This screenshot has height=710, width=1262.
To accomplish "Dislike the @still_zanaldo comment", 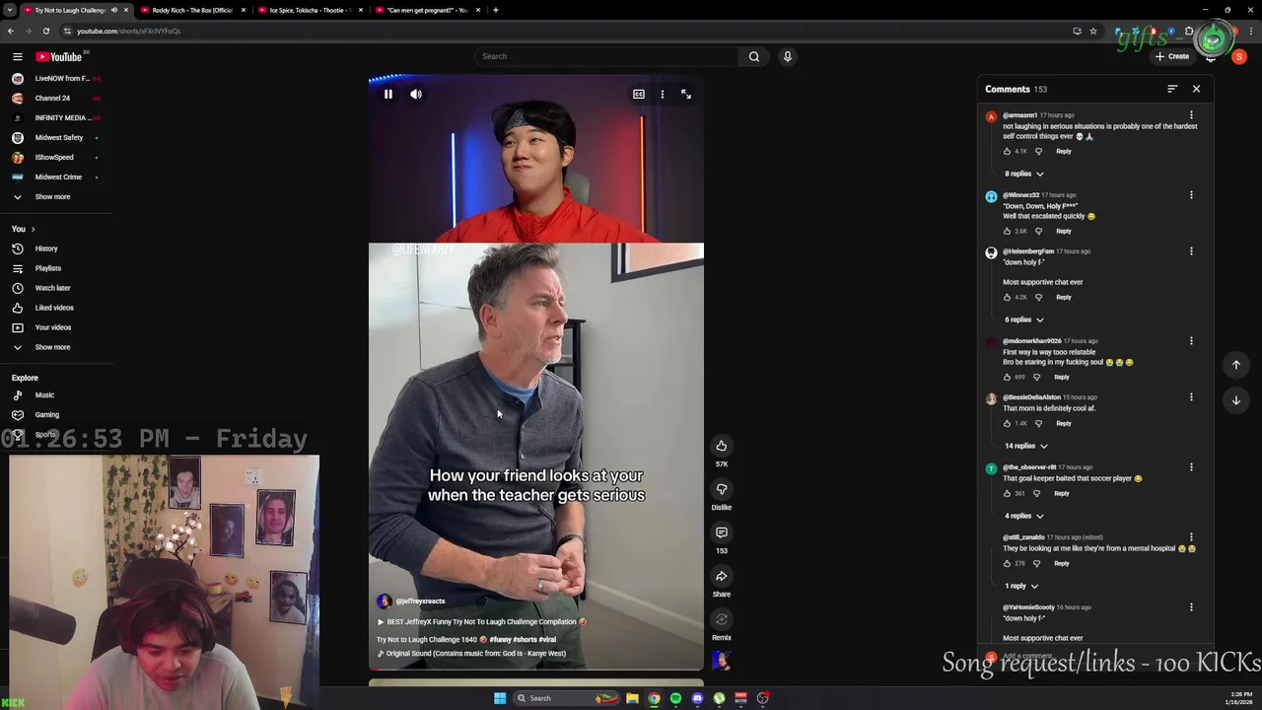I will 1036,563.
